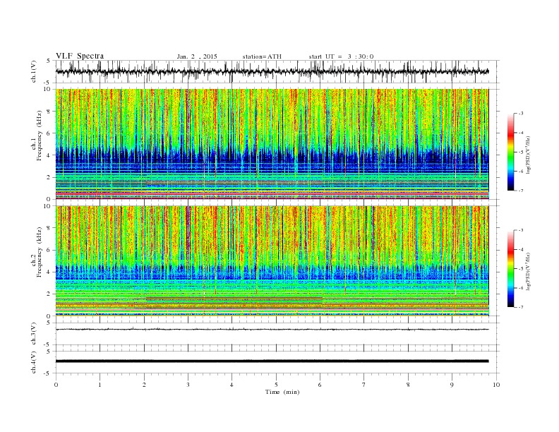Viewport: 559px width, 432px height.
Task: Click the '-3' tick on ch.2 colorbar
Action: click(x=520, y=230)
